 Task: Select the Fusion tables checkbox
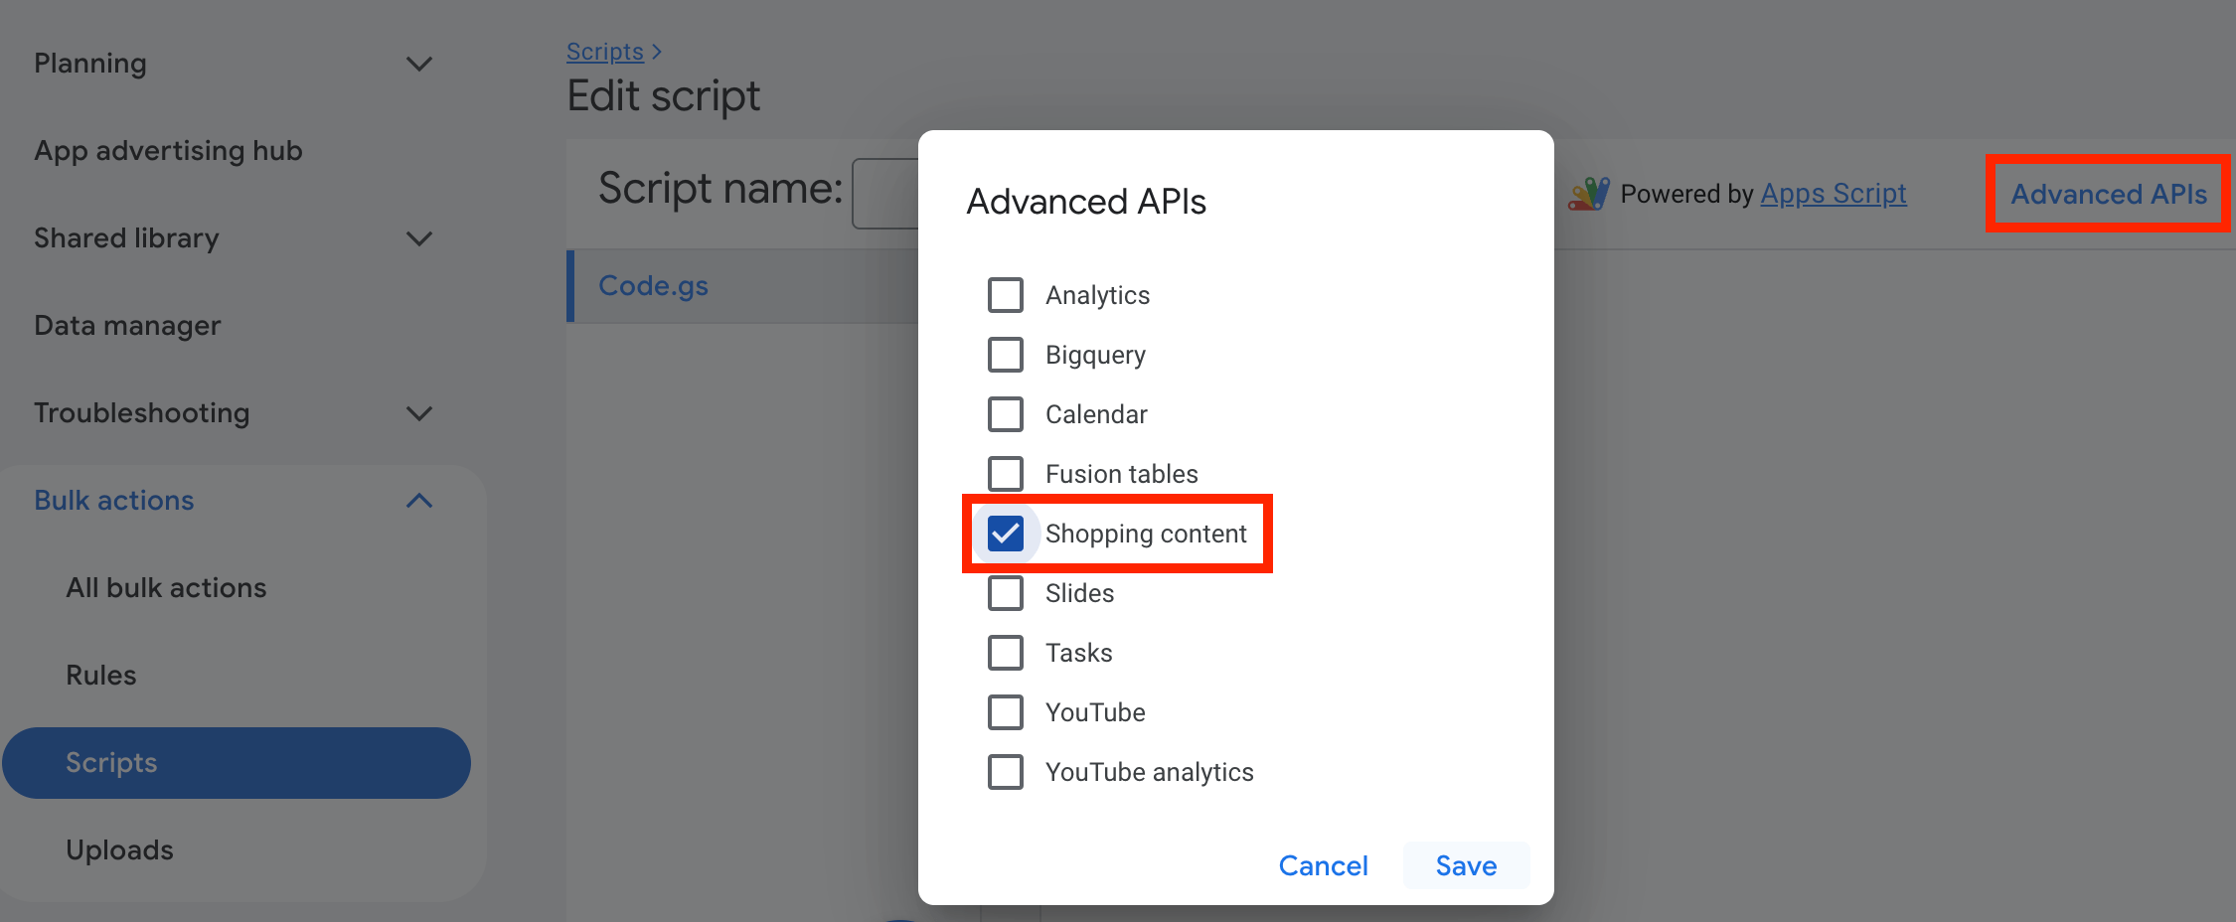[x=1005, y=474]
